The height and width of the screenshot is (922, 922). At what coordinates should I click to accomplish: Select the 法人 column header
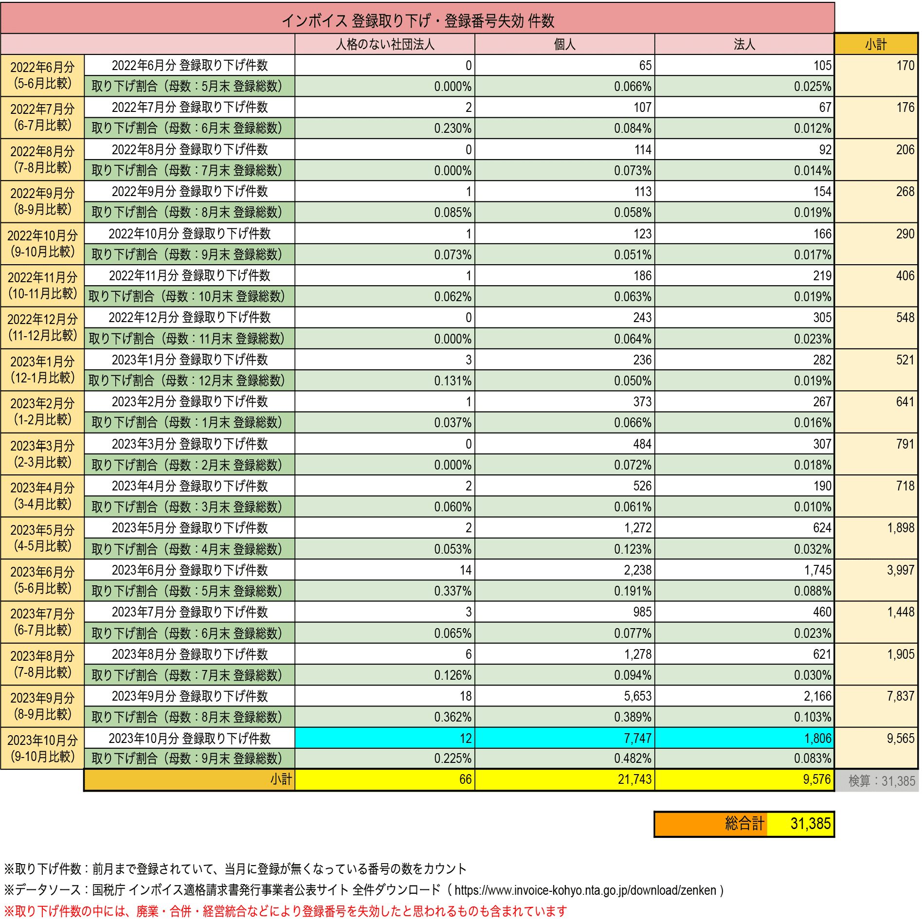tap(744, 44)
